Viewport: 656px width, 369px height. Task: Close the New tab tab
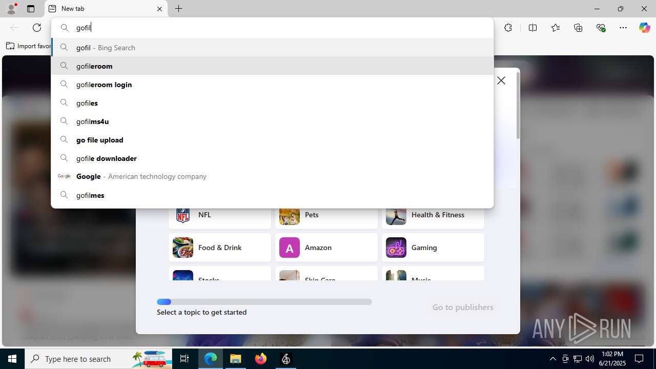pyautogui.click(x=159, y=9)
